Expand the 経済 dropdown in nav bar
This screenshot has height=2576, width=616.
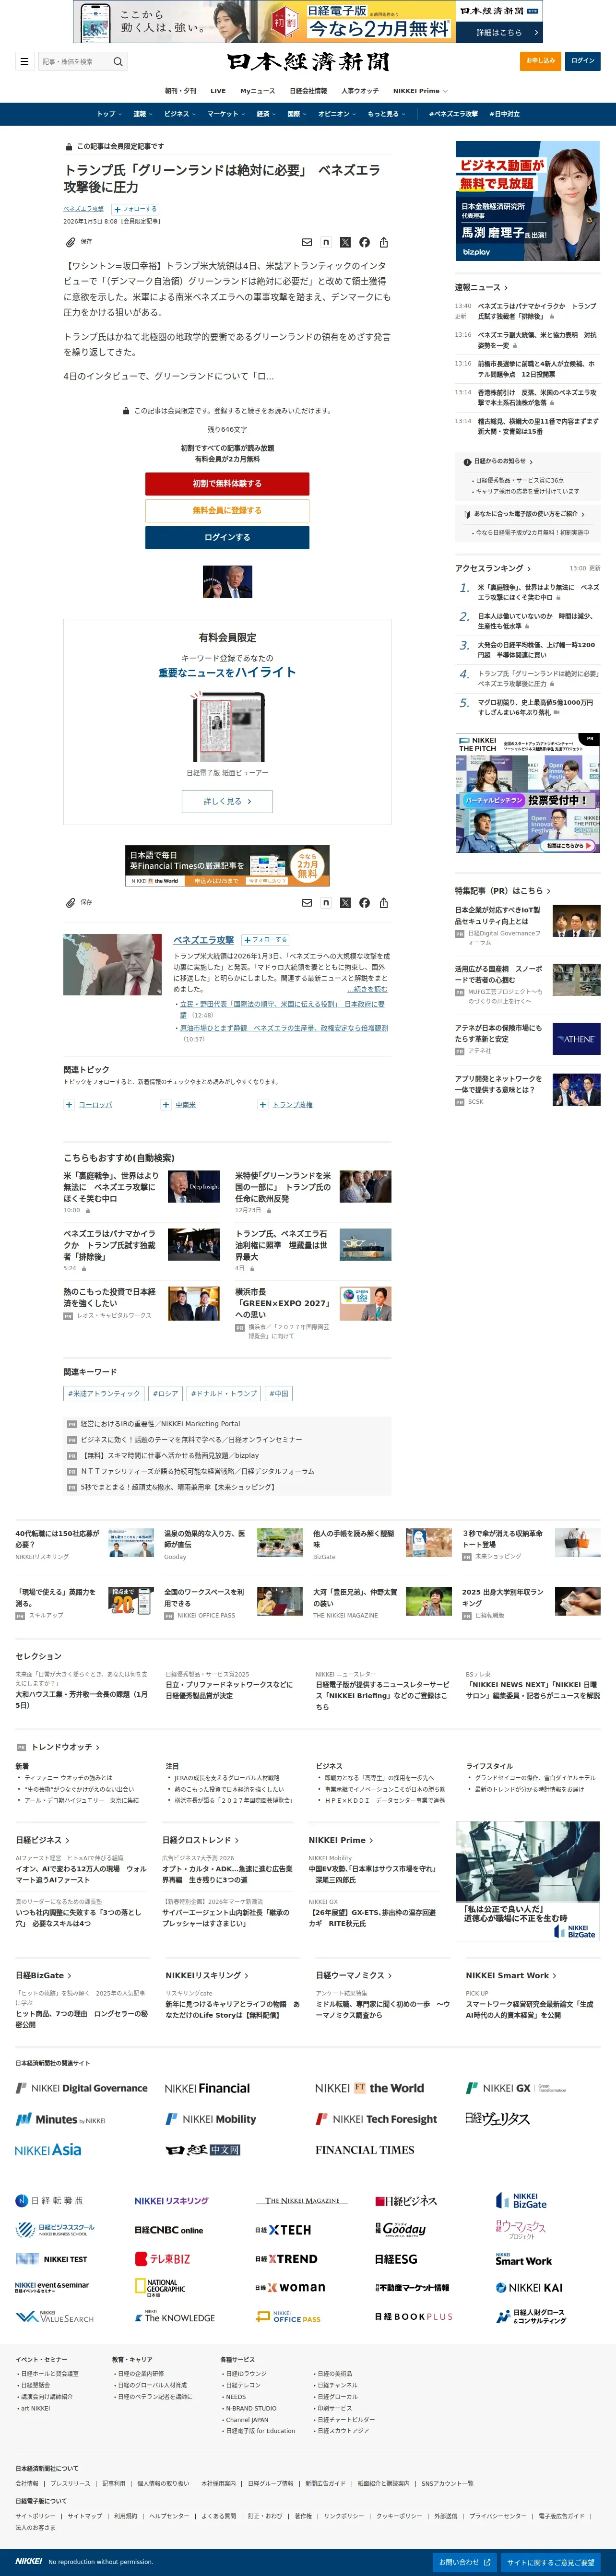tap(266, 114)
